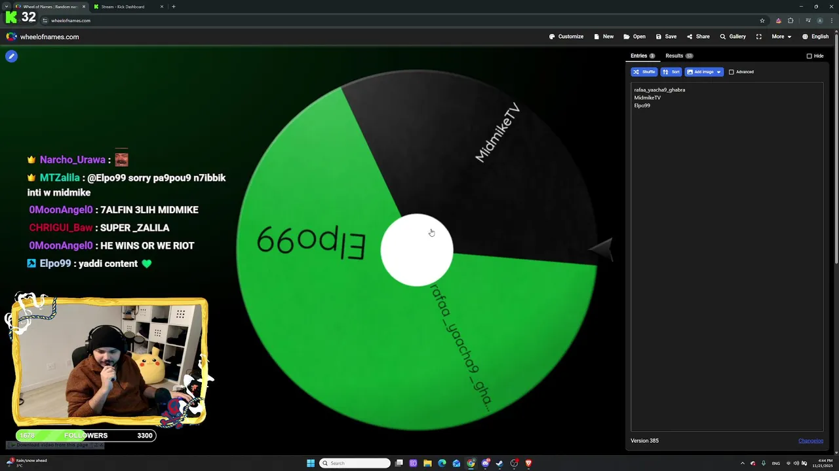Open the Changelog link
Viewport: 839px width, 471px height.
[811, 441]
